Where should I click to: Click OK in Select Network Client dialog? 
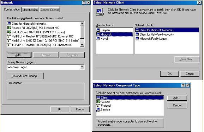pos(169,74)
